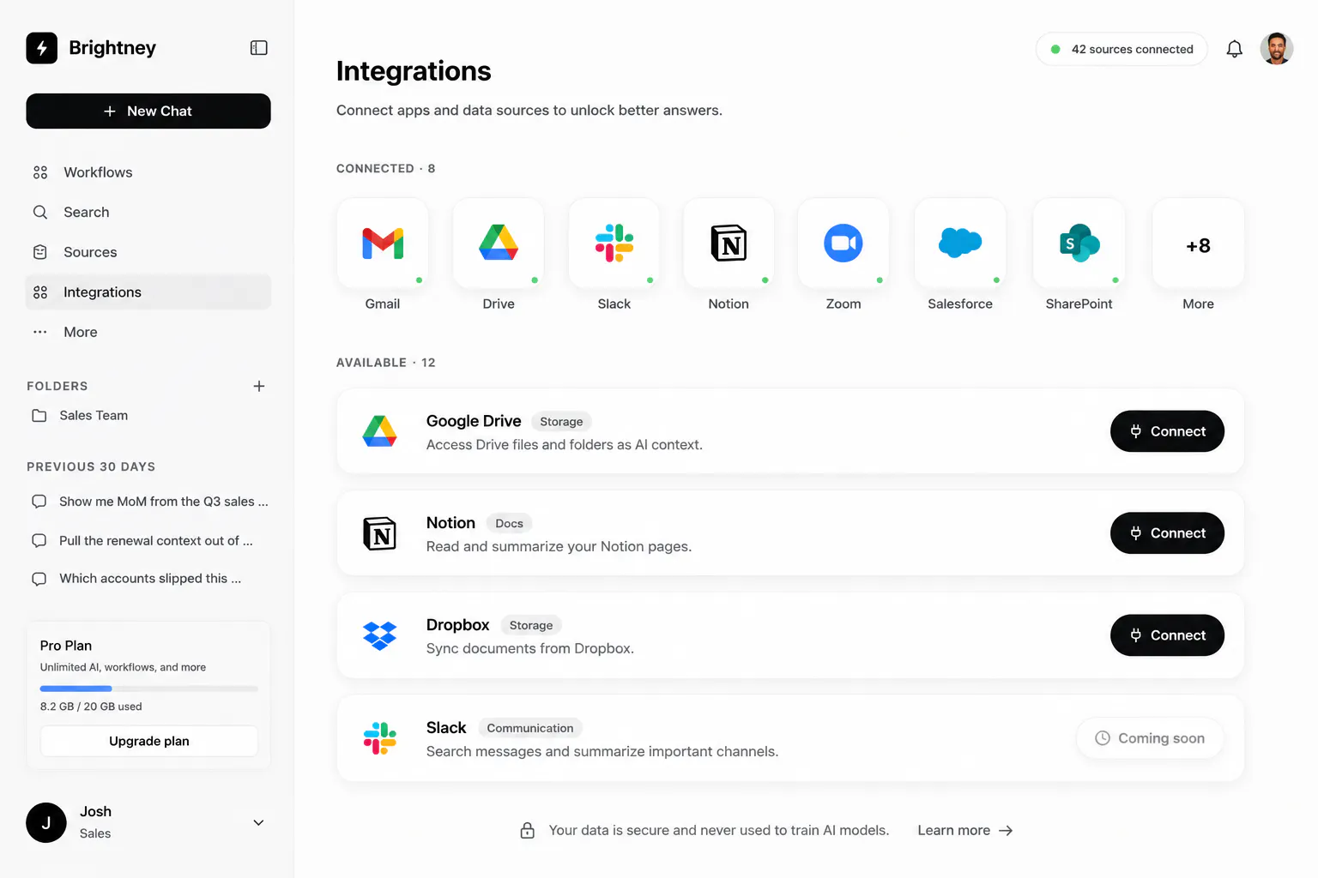The width and height of the screenshot is (1318, 878).
Task: Click the Pro Plan heading
Action: click(x=66, y=646)
